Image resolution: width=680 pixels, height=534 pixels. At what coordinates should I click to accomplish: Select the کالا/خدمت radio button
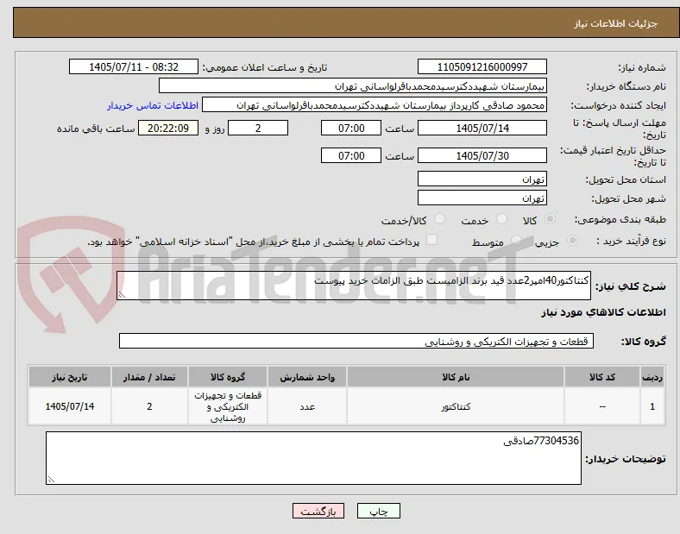[x=440, y=219]
